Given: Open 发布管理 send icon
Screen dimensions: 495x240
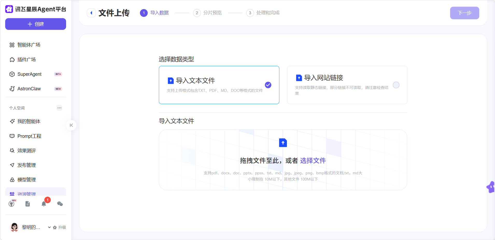Looking at the screenshot, I should 12,165.
